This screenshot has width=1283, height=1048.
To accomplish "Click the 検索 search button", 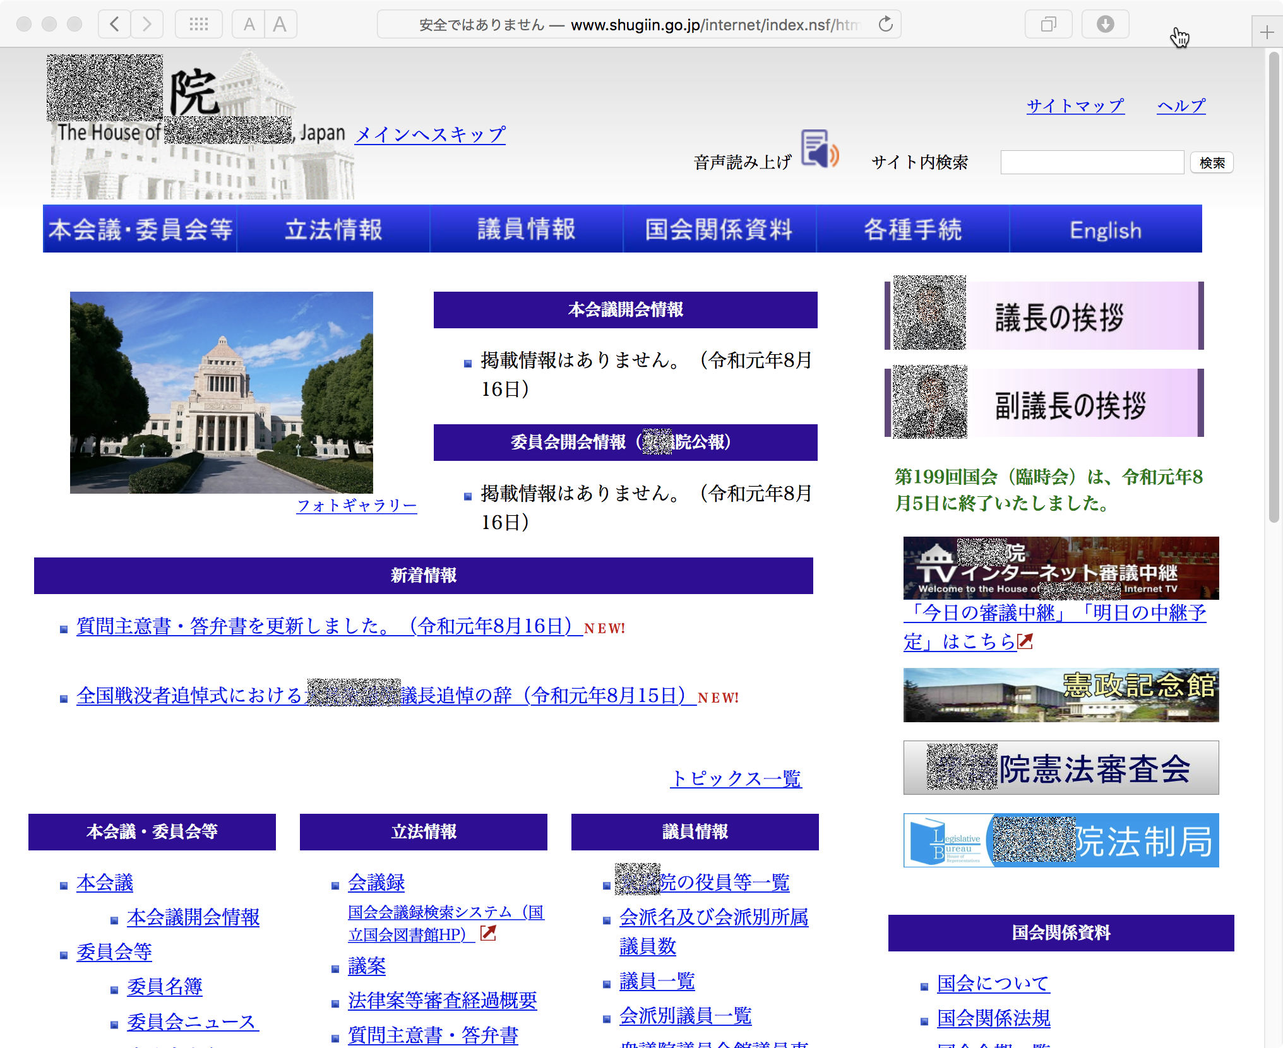I will pyautogui.click(x=1211, y=163).
